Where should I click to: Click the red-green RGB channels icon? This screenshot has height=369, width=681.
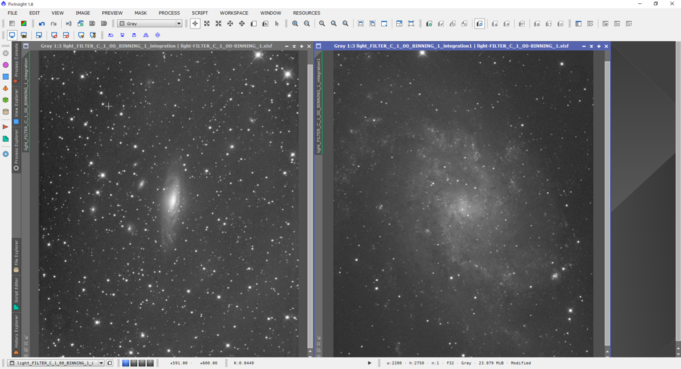click(24, 24)
